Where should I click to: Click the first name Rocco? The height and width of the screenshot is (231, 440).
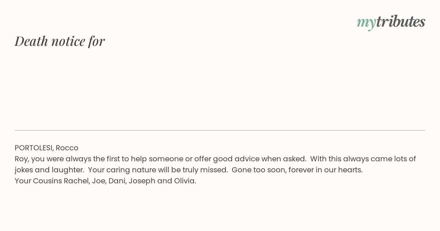pos(67,148)
